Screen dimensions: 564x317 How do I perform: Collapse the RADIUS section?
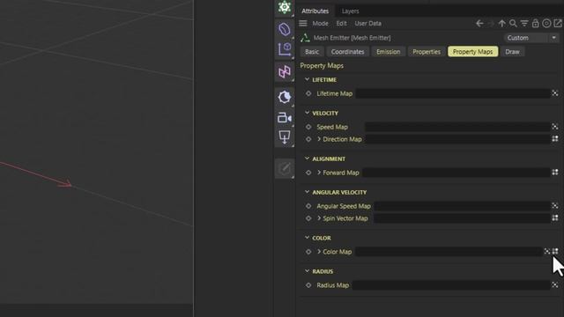tap(307, 271)
